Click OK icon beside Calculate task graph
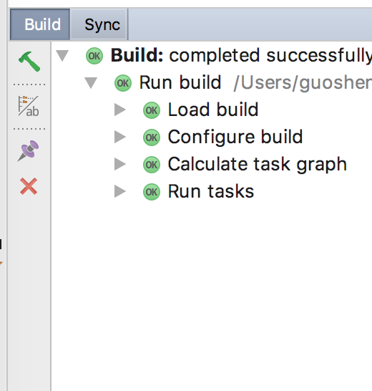The image size is (372, 391). (152, 165)
